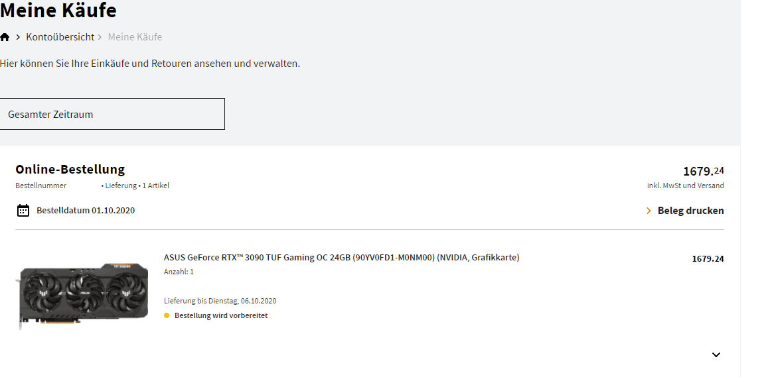
Task: Expand order details with the down chevron
Action: tap(716, 354)
